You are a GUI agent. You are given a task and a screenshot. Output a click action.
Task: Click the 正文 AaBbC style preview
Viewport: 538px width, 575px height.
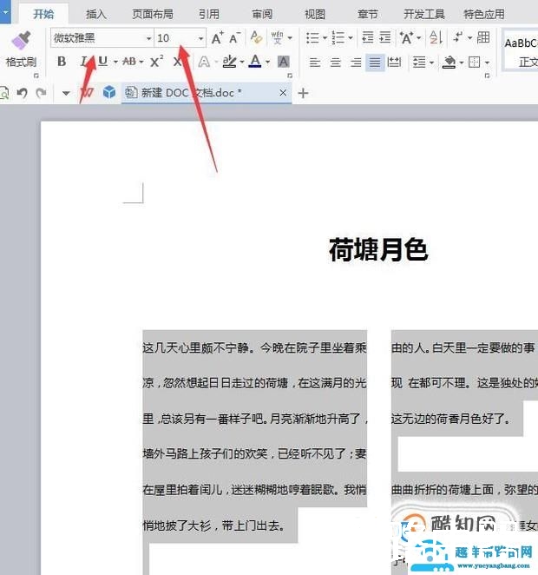[522, 50]
